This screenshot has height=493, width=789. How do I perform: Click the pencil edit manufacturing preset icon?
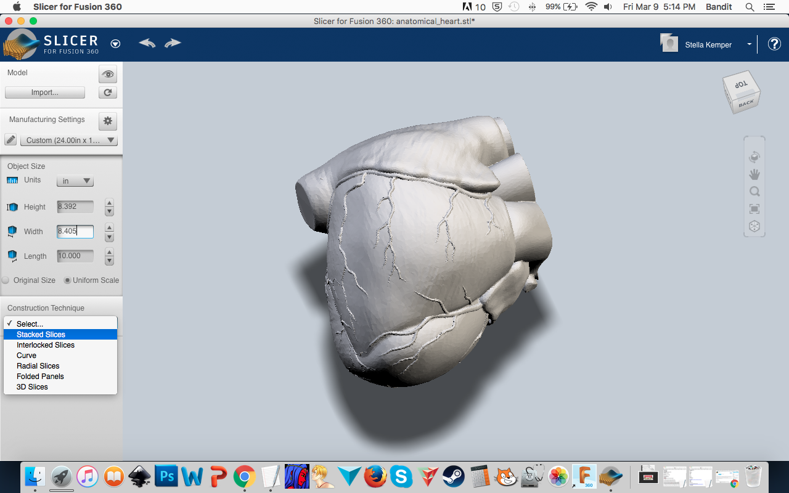pyautogui.click(x=10, y=140)
